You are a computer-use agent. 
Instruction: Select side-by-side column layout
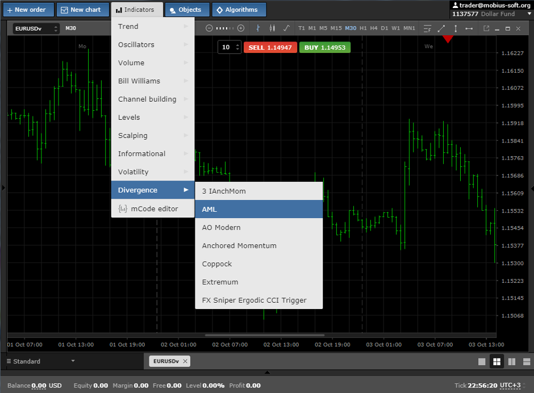point(512,362)
